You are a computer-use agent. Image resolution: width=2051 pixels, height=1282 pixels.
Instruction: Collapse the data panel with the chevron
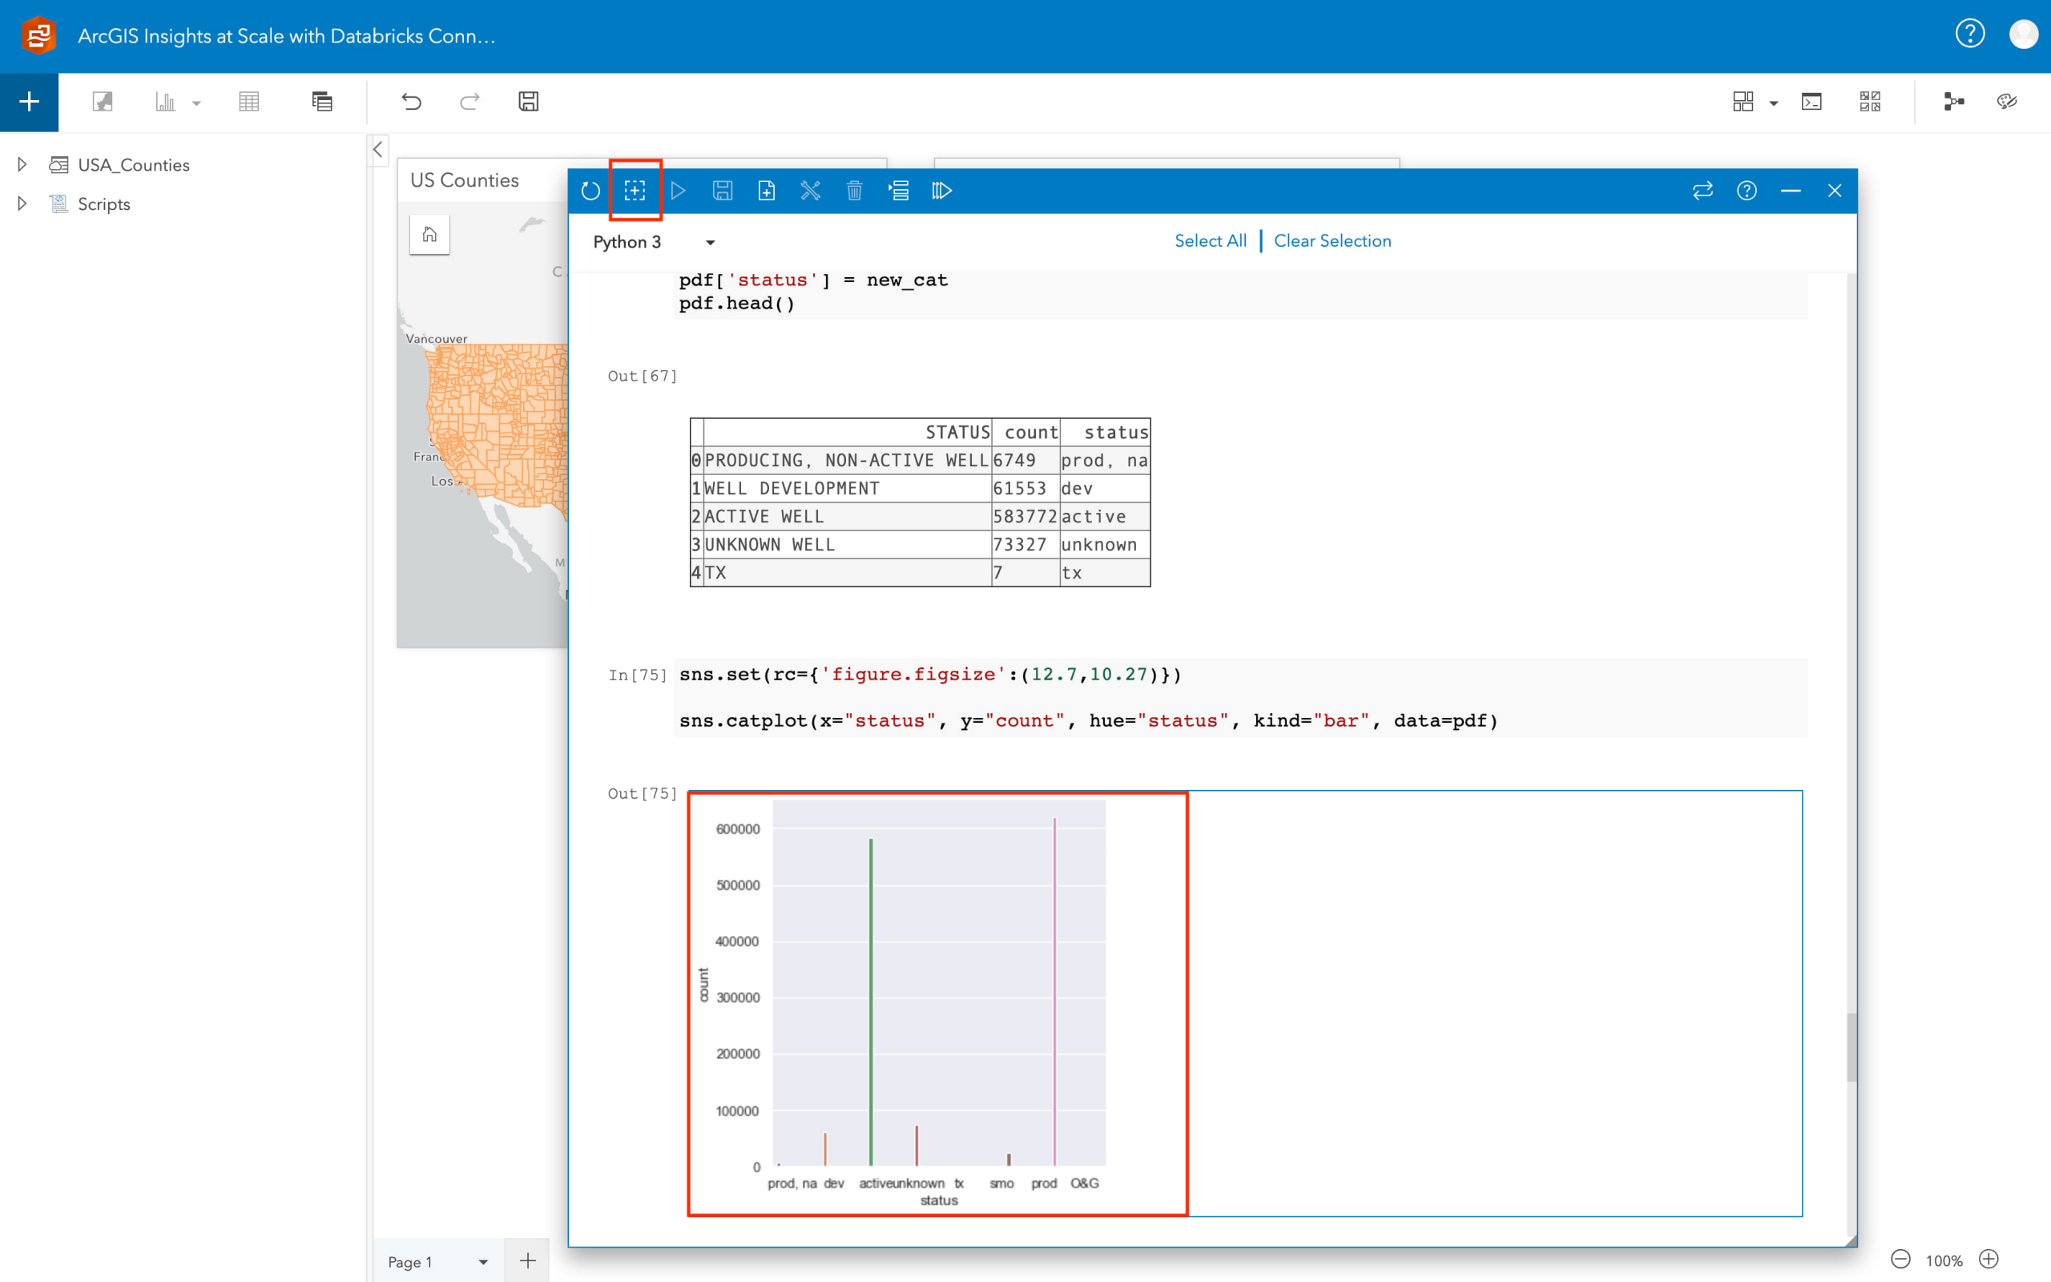(377, 149)
